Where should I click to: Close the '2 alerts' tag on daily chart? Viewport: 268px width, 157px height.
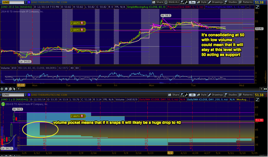pyautogui.click(x=82, y=116)
